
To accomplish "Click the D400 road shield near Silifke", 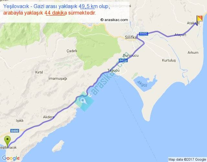I will (x=144, y=34).
